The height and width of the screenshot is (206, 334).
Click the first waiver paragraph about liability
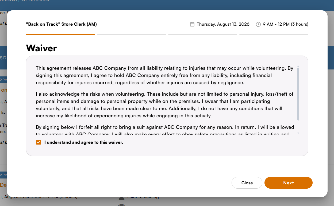(164, 75)
